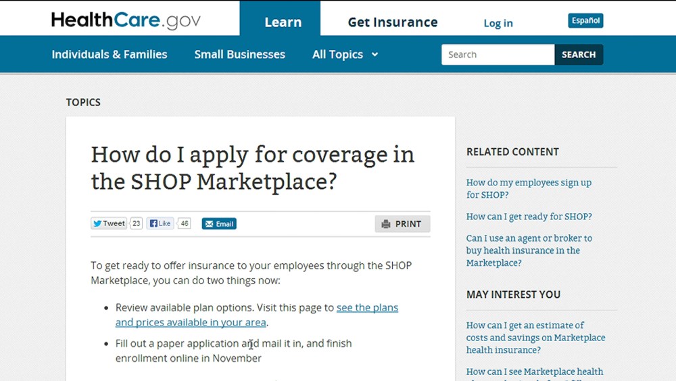
Task: Switch language with Español button
Action: coord(585,20)
